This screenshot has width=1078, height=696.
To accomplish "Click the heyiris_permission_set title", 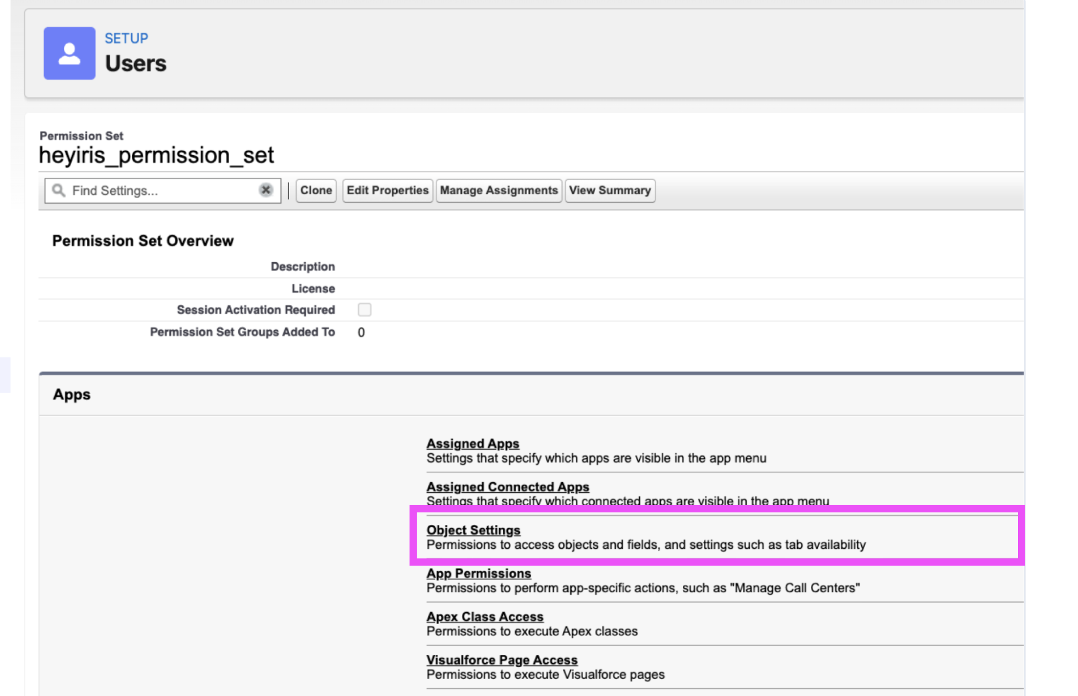I will point(156,155).
